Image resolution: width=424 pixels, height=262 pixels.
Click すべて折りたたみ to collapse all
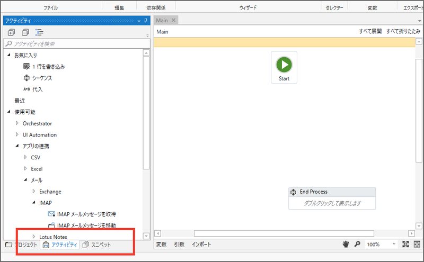403,31
